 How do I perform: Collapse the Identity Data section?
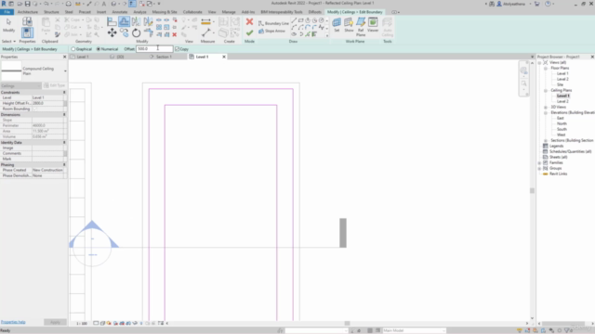(x=64, y=142)
